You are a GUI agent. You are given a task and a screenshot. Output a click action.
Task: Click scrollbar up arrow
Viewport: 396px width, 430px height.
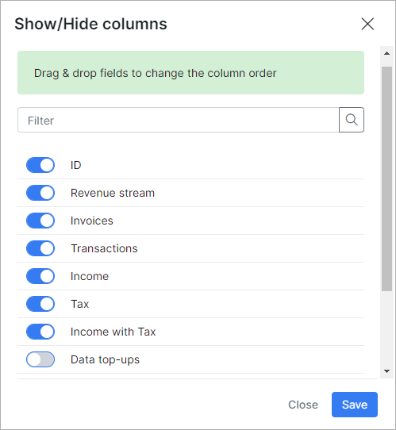387,53
